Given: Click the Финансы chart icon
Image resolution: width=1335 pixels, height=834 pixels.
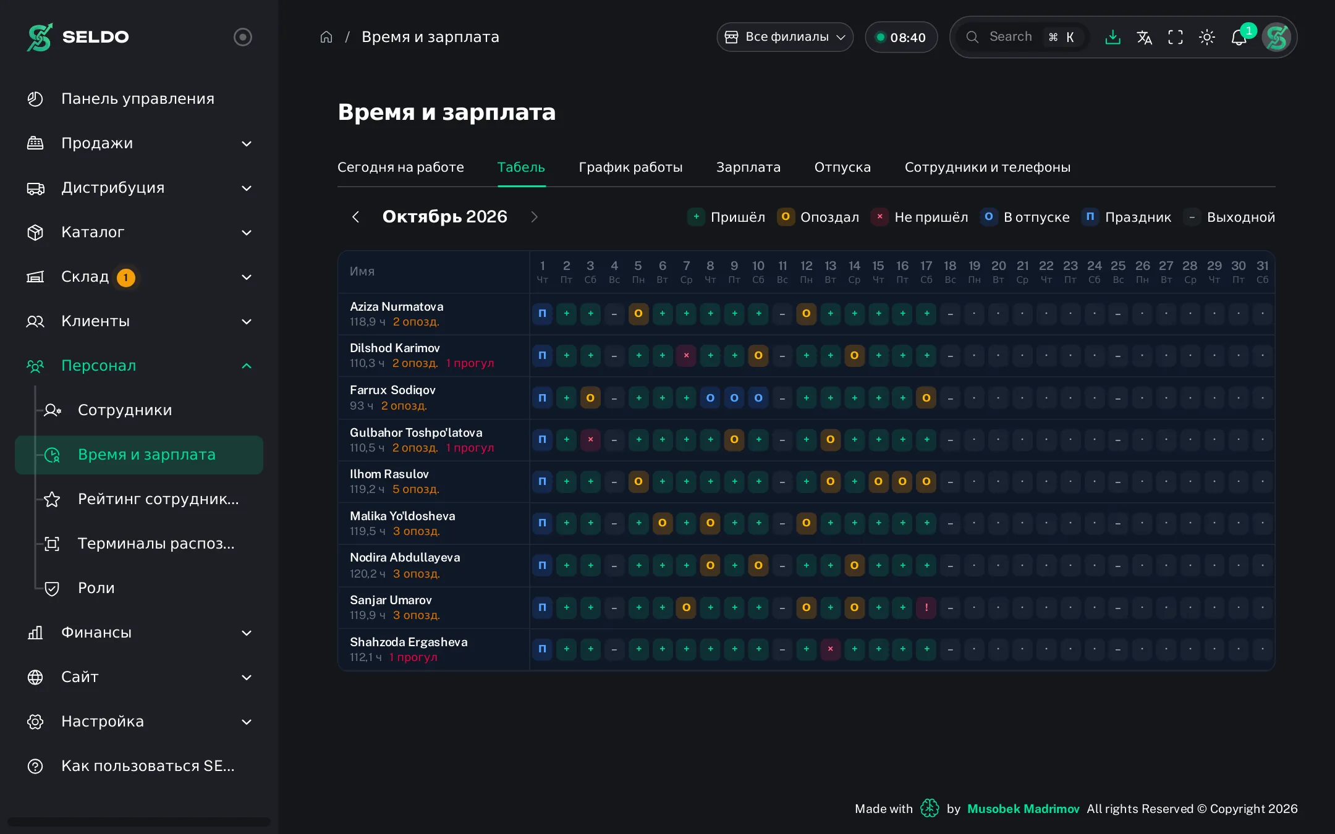Looking at the screenshot, I should tap(35, 633).
